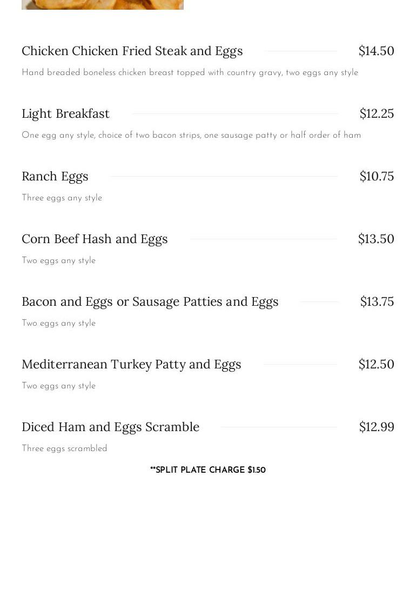Screen dimensions: 416x611
Task: Click the 'Three eggs scrambled' description
Action: (x=64, y=448)
